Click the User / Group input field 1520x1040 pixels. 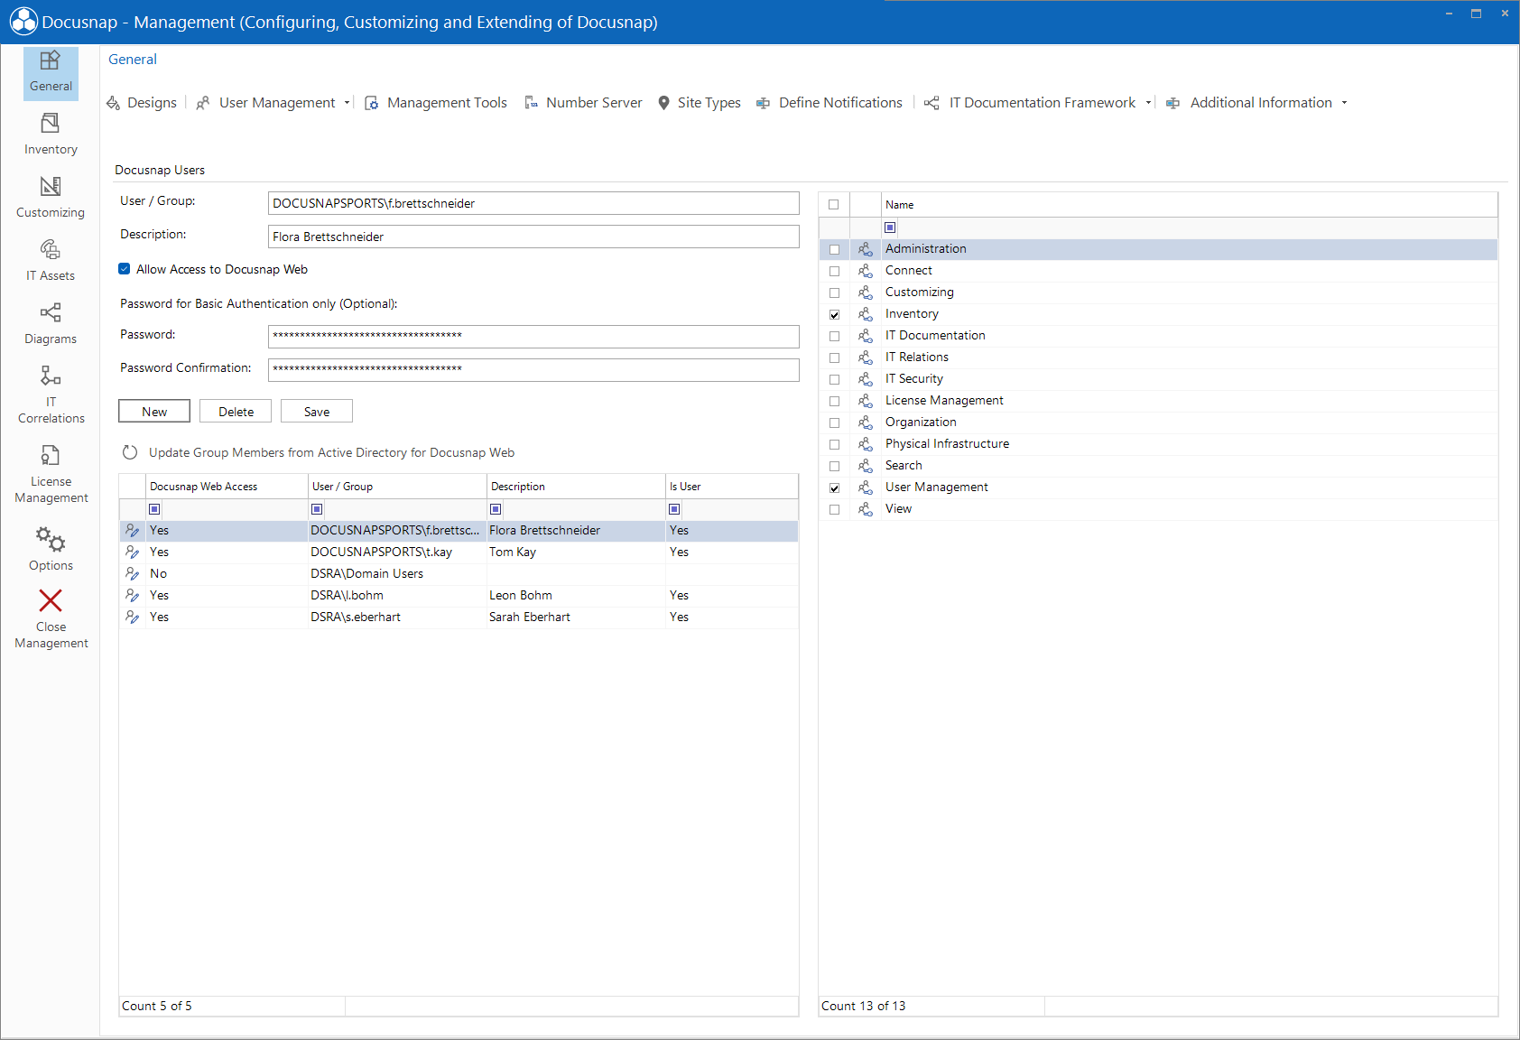click(x=533, y=203)
